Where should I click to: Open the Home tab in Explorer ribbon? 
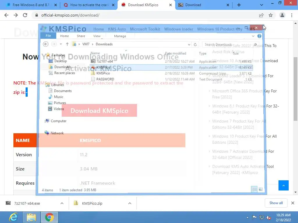64,36
